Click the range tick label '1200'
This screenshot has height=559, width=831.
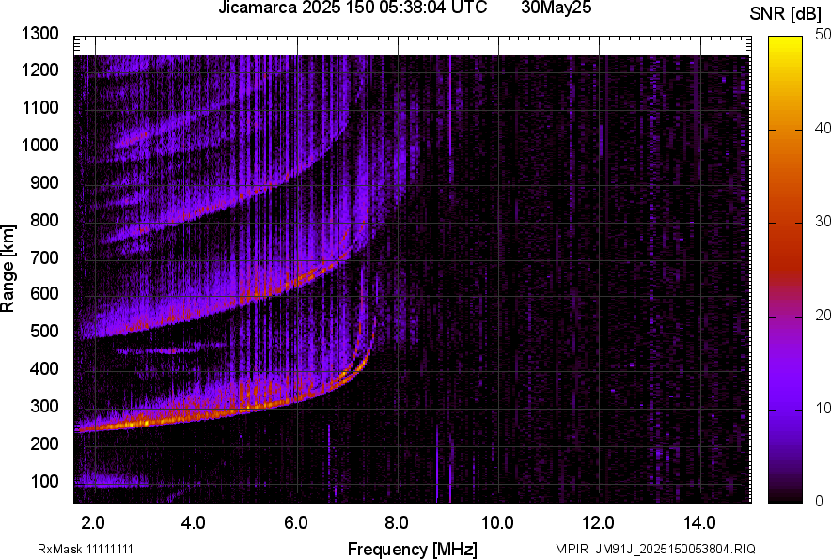coord(40,70)
